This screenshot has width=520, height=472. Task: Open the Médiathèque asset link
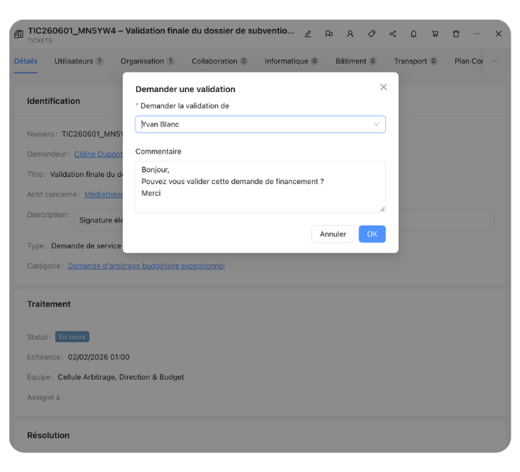103,194
